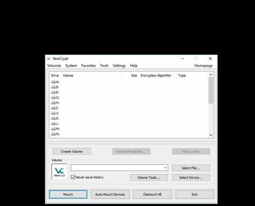
Task: Select drive G: icon in list
Action: pos(53,97)
